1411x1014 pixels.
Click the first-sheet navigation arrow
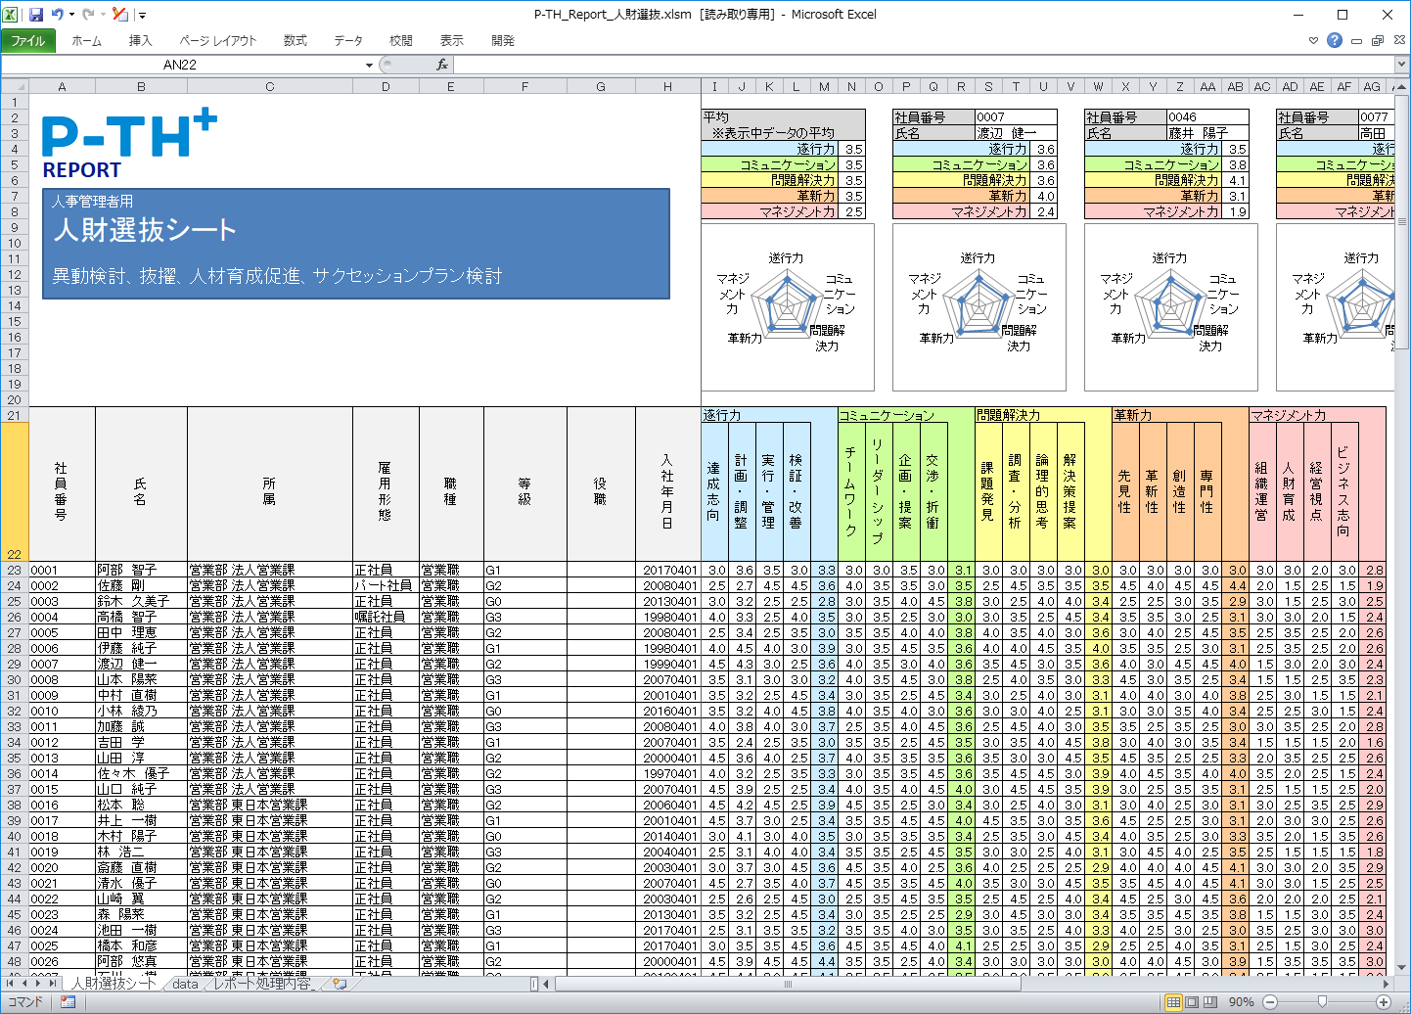(x=12, y=984)
